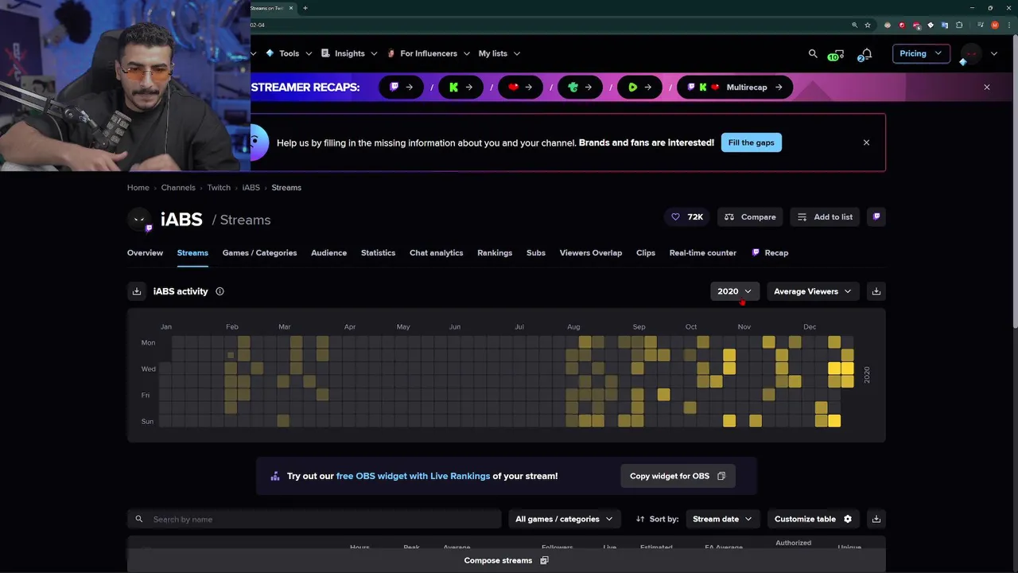The image size is (1018, 573).
Task: Go to Home breadcrumb
Action: click(138, 188)
